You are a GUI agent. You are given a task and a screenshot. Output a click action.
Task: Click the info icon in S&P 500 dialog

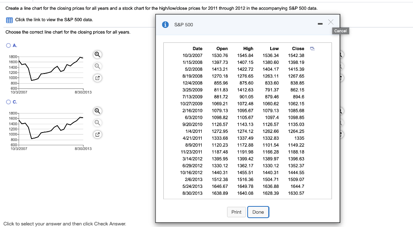tap(165, 25)
